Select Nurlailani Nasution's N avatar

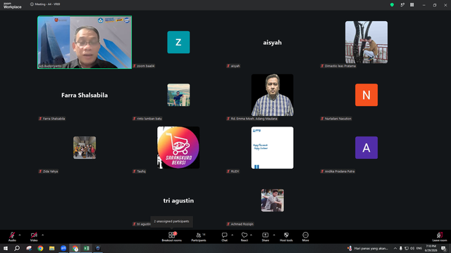coord(366,95)
